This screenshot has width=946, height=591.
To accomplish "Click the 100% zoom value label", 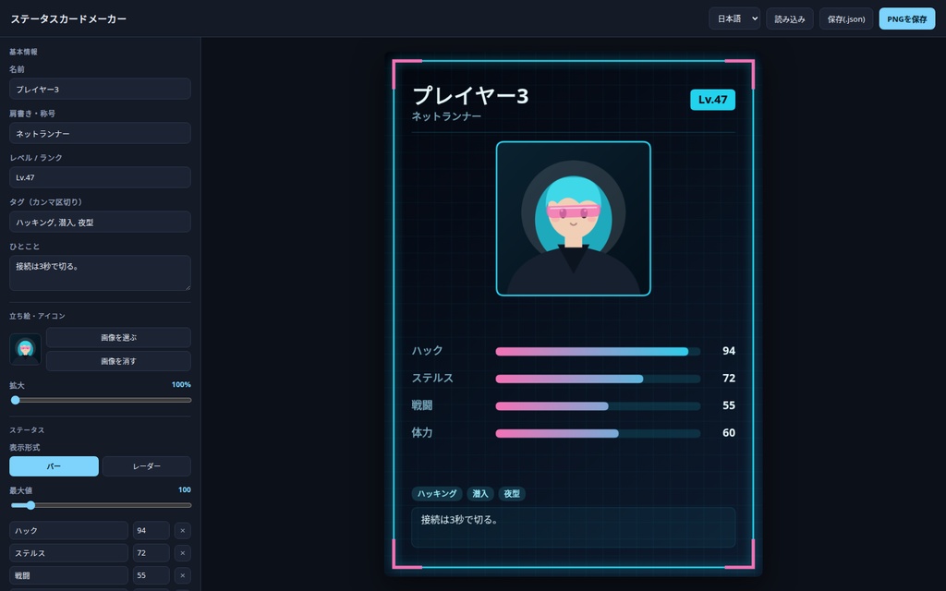I will pos(181,385).
